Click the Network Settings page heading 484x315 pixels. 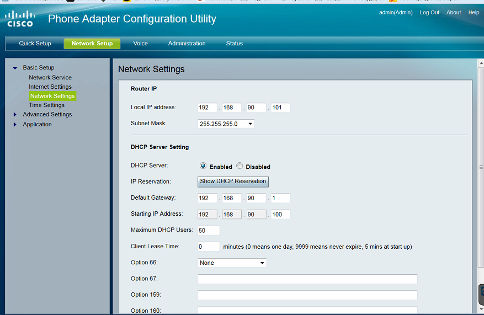151,69
